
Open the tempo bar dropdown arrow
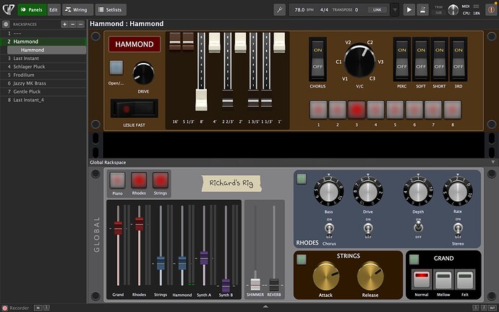(x=395, y=10)
